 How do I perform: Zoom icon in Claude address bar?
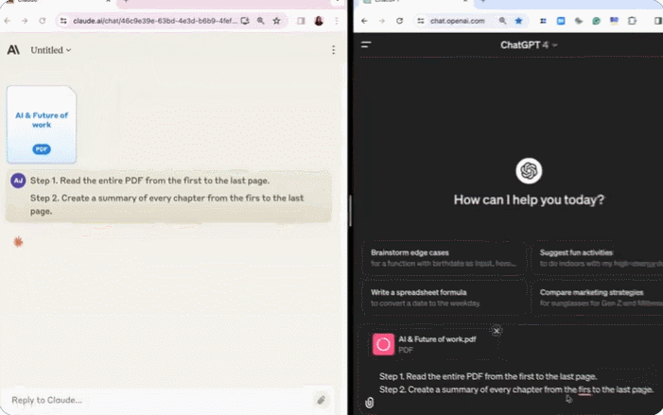click(261, 21)
